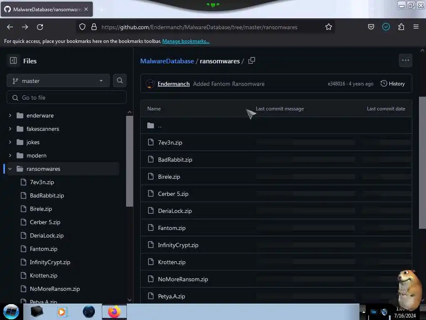426x320 pixels.
Task: Open the Added Fantom Ransomware commit message
Action: point(229,84)
